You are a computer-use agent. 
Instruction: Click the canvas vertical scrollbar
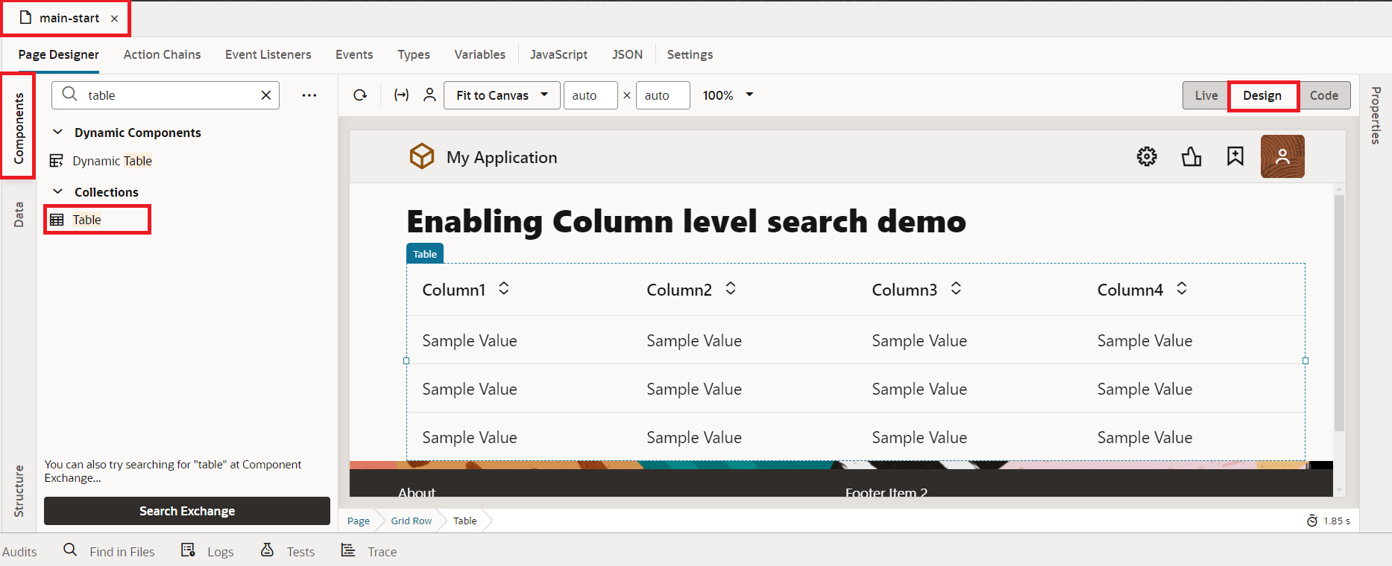coord(1339,313)
